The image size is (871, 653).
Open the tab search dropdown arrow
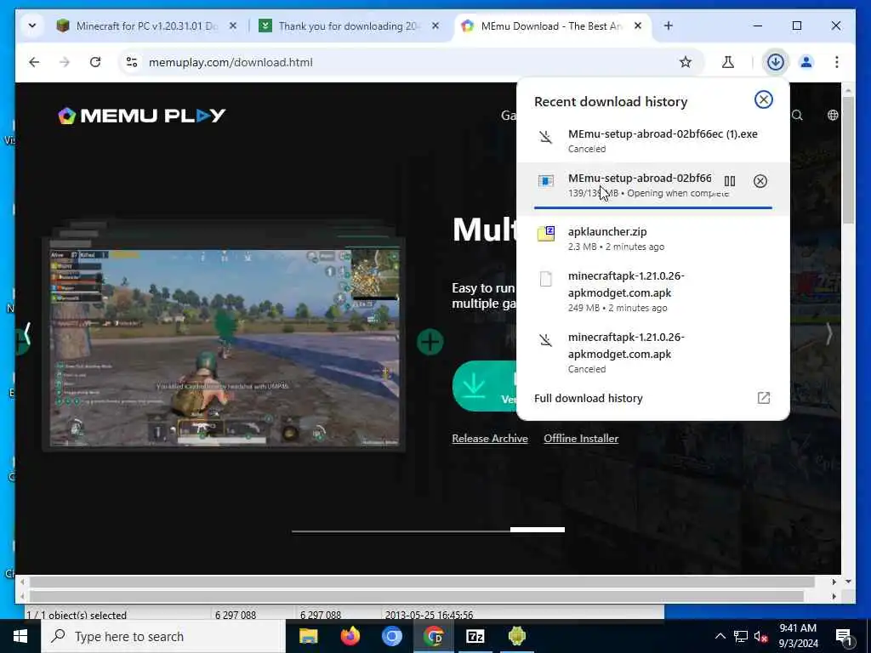coord(32,26)
